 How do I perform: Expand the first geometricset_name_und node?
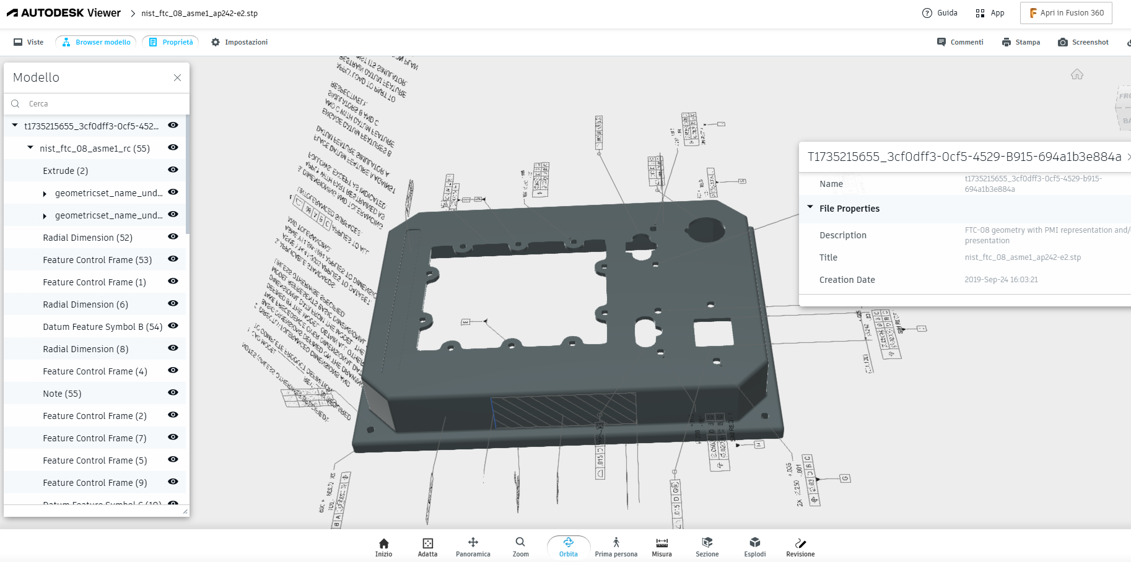[45, 194]
